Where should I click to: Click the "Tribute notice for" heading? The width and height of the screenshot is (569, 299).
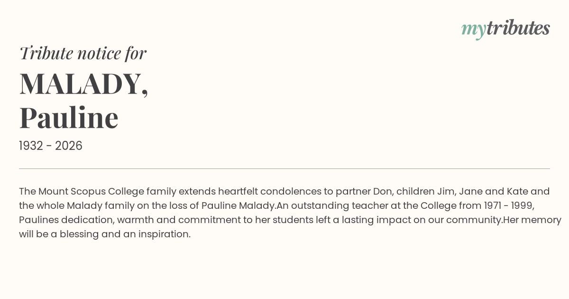(x=83, y=53)
